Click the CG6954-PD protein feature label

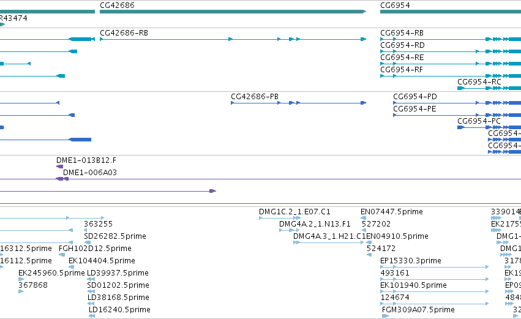[x=415, y=97]
